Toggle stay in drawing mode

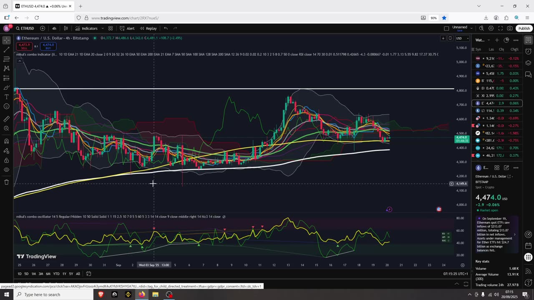[6, 150]
